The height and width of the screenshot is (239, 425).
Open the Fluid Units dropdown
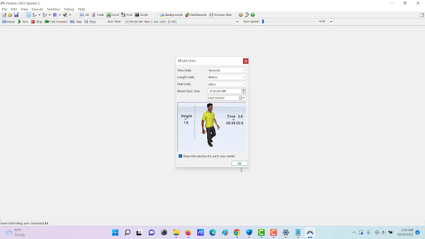pos(226,84)
